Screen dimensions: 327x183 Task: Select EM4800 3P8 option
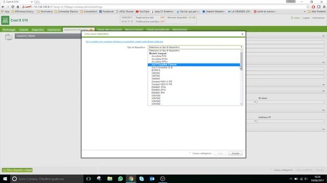pyautogui.click(x=194, y=93)
